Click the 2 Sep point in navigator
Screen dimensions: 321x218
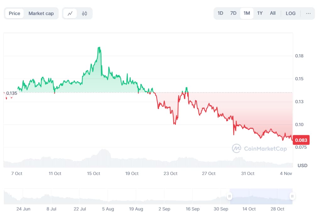(164, 209)
